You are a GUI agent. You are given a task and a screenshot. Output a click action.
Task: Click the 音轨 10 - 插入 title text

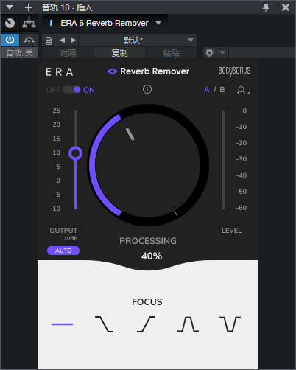[x=67, y=7]
